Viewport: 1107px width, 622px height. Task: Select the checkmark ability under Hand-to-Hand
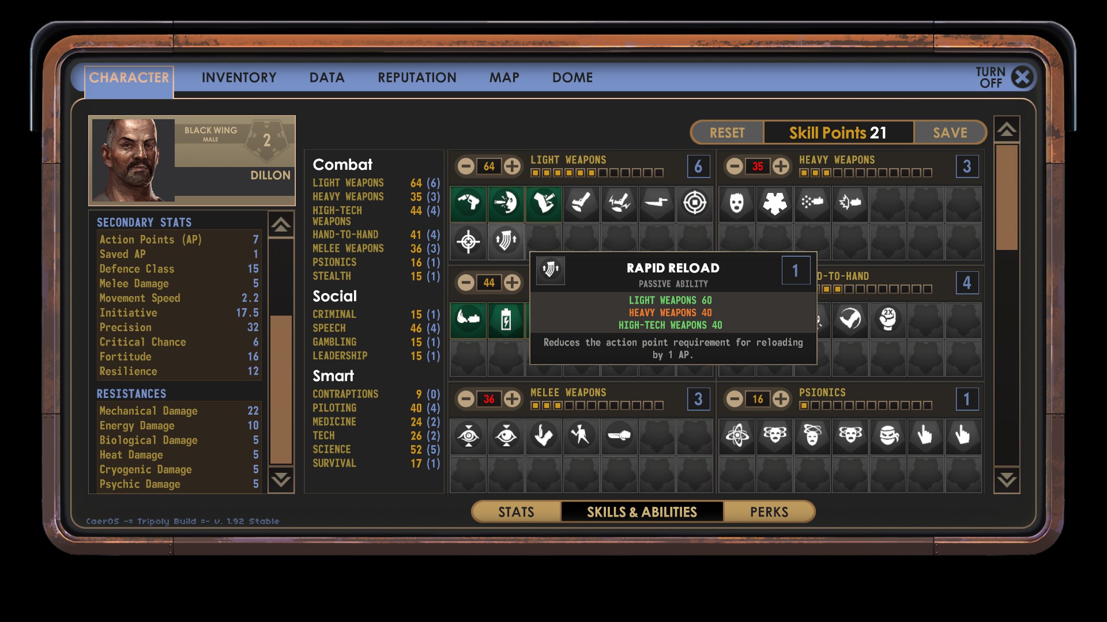point(850,320)
